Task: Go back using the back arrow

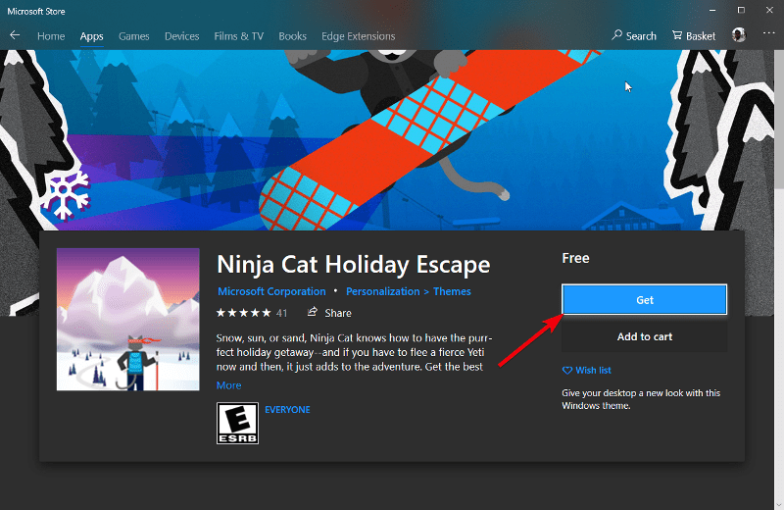Action: pyautogui.click(x=15, y=35)
